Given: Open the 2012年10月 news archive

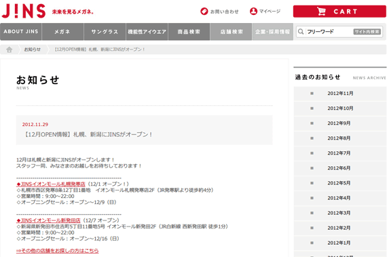Looking at the screenshot, I should click(x=340, y=108).
